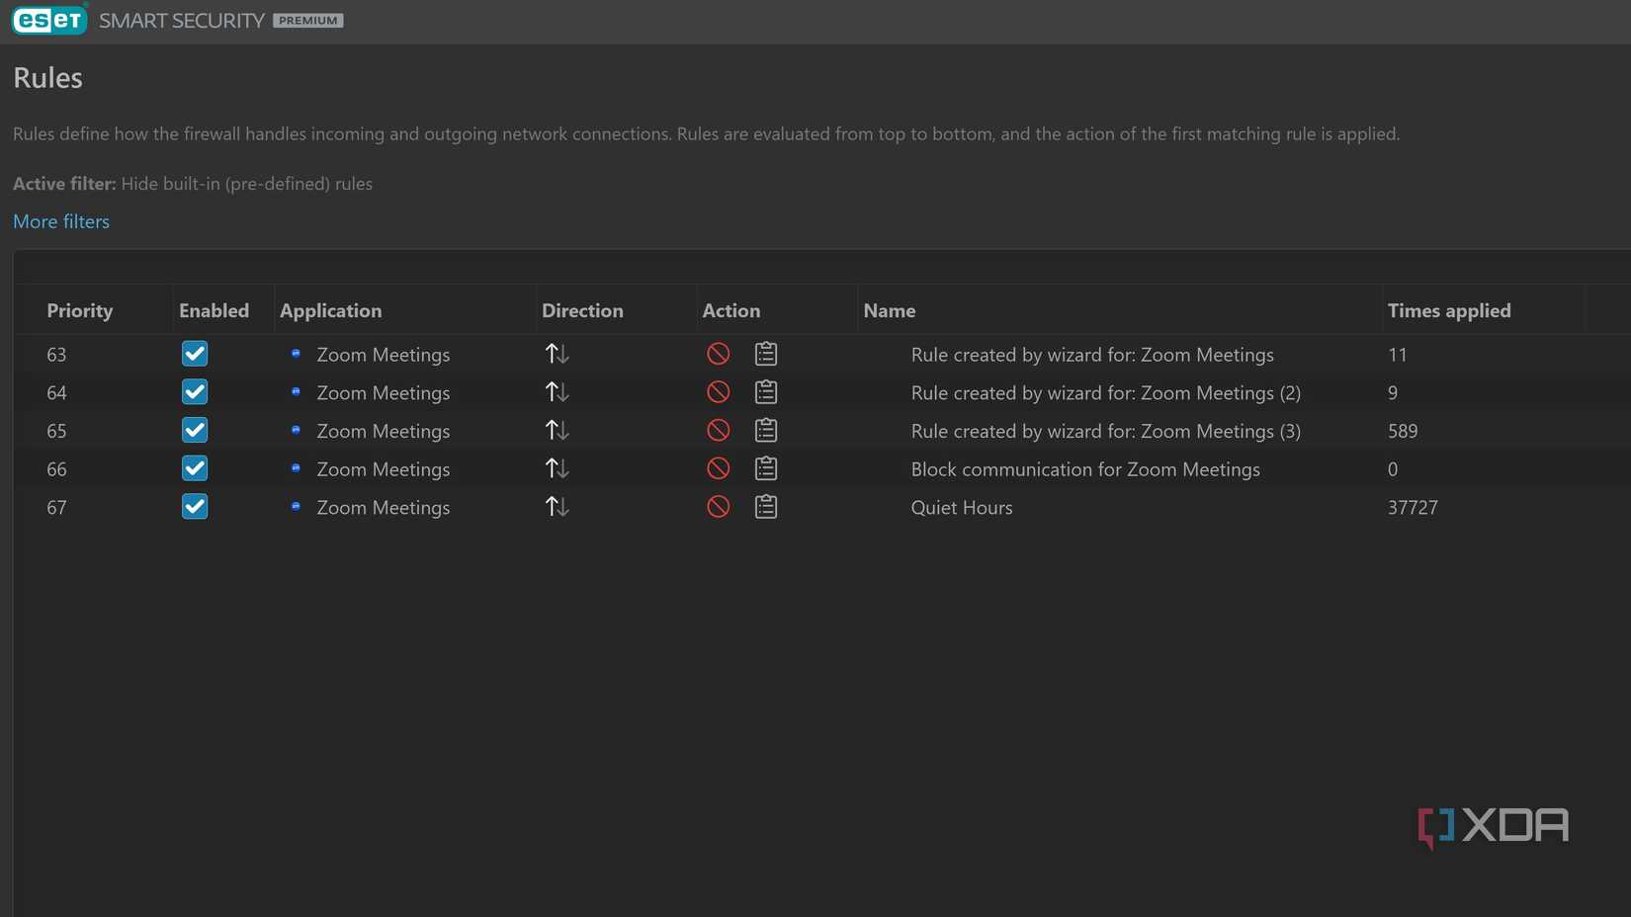Sort by the Application column header

coord(330,310)
